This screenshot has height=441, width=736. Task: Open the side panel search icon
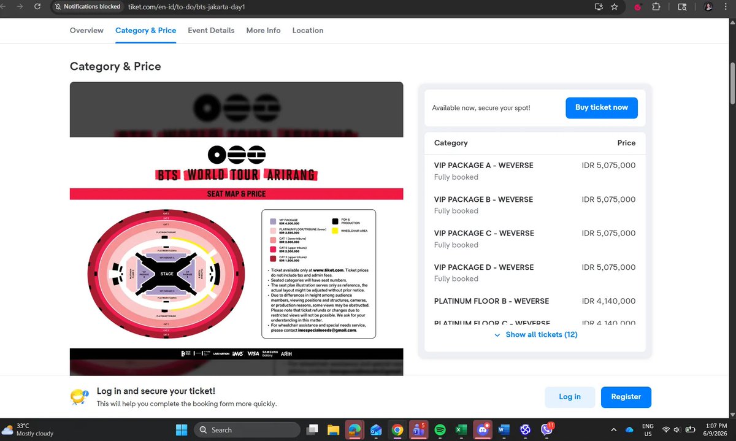(682, 7)
